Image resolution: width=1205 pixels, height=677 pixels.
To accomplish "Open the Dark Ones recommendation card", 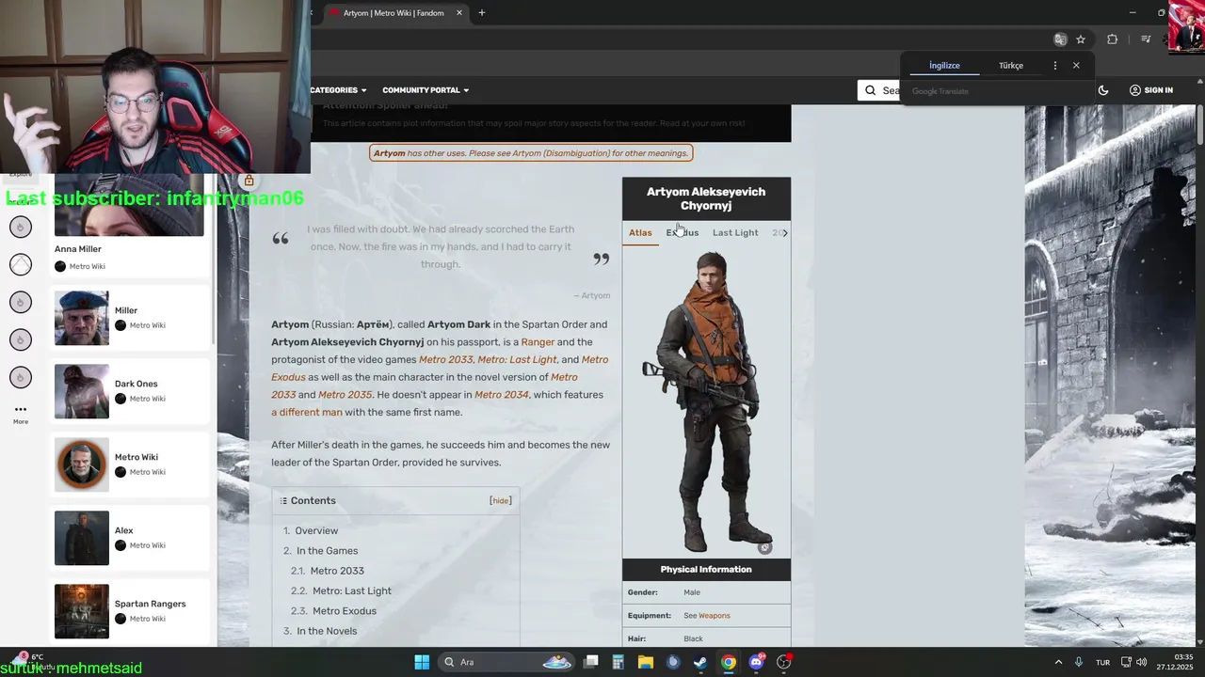I will [130, 391].
